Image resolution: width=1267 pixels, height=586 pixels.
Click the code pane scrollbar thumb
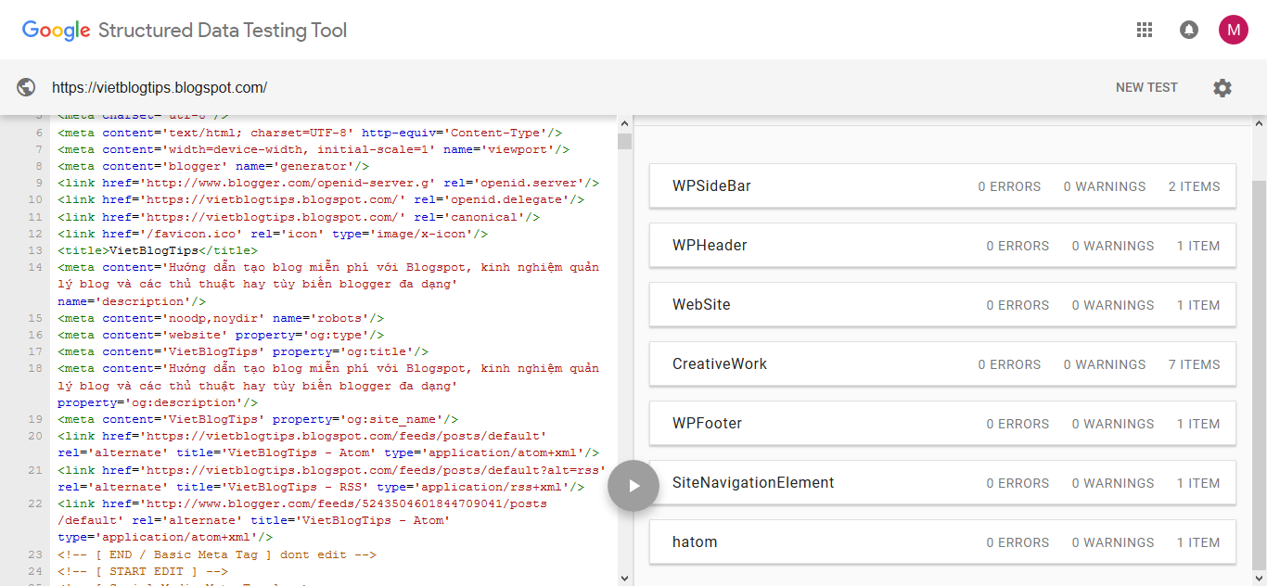pos(624,141)
